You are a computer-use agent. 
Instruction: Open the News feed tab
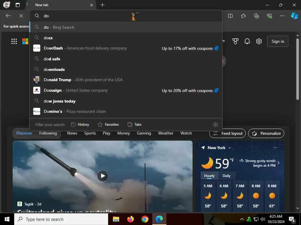pos(72,133)
